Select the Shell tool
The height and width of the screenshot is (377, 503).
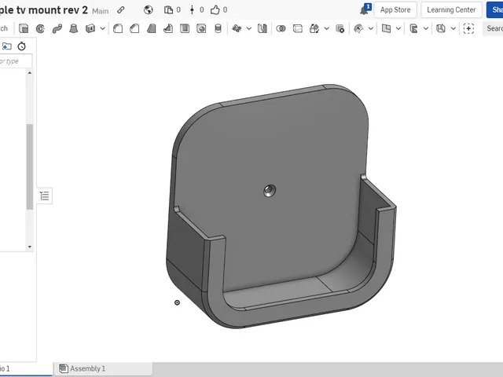[185, 28]
